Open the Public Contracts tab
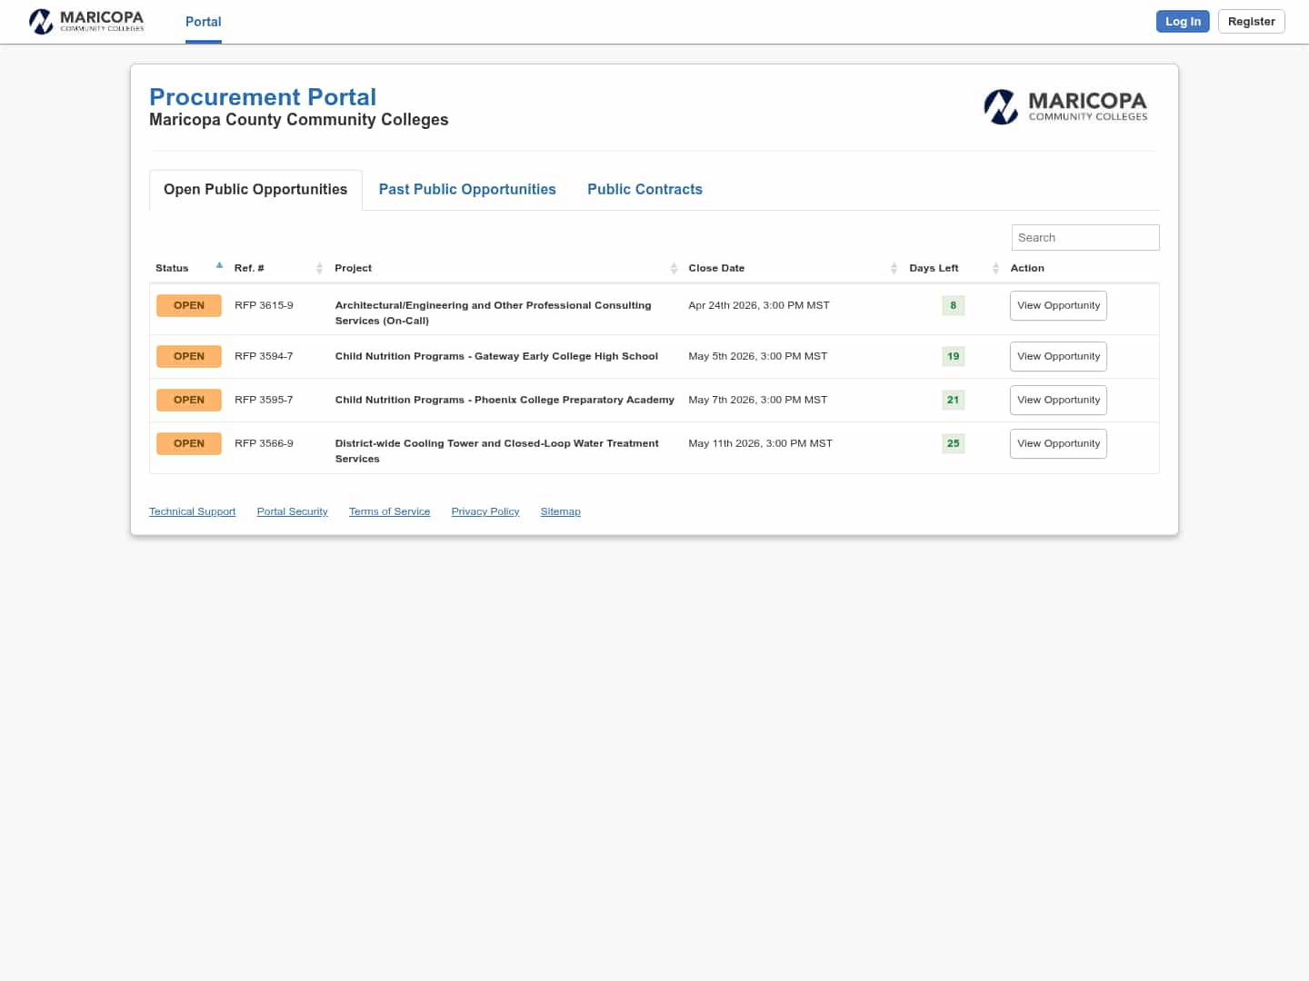This screenshot has height=981, width=1309. [x=645, y=189]
